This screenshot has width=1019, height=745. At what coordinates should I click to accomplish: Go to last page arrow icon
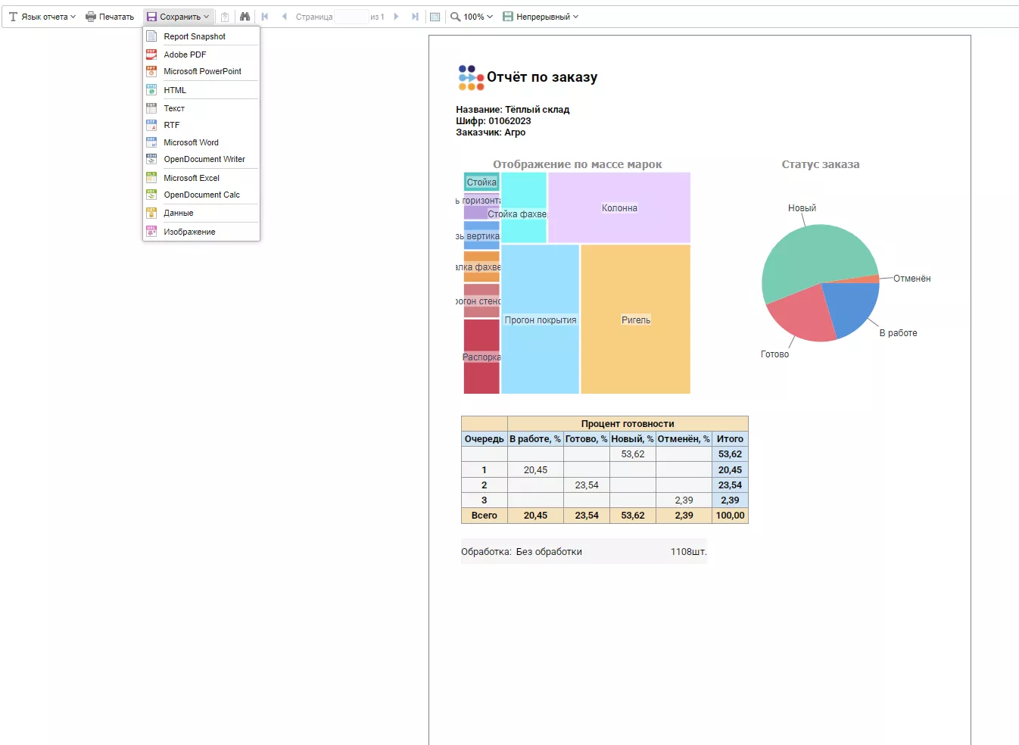415,17
